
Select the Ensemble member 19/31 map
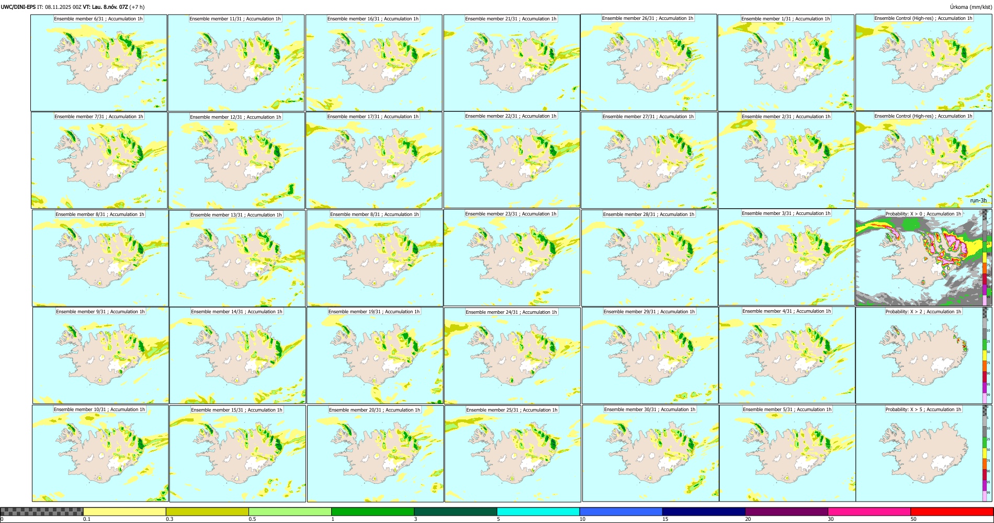coord(375,355)
